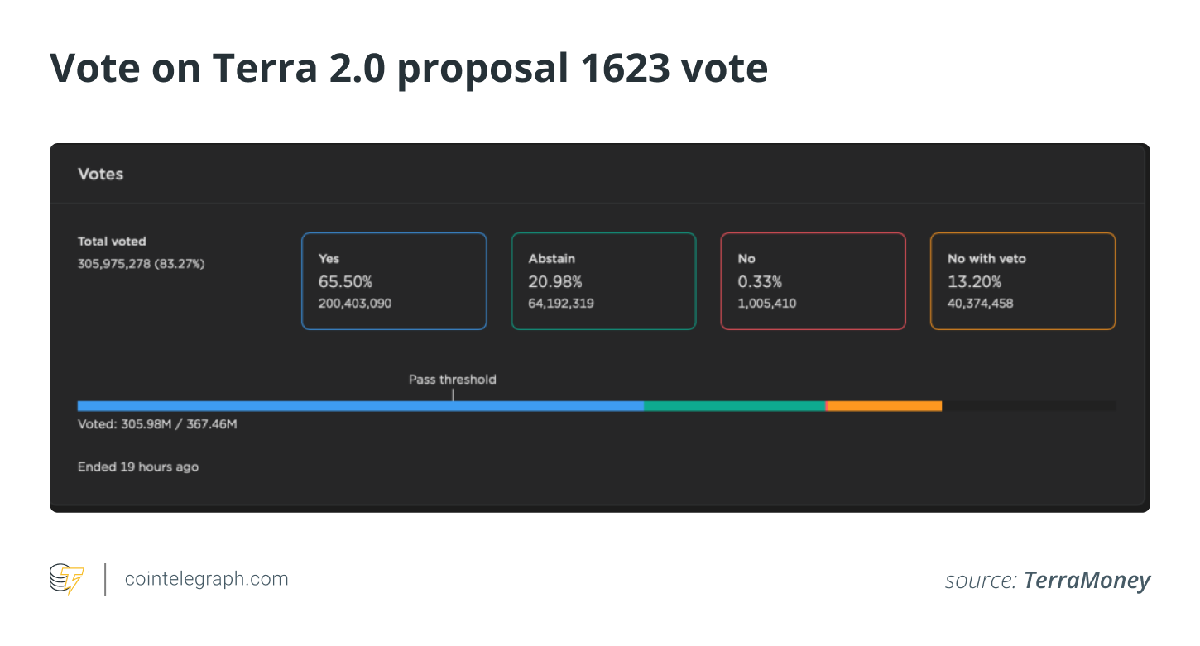Viewport: 1200px width, 646px height.
Task: Click the orange No with veto bar segment
Action: tap(885, 406)
